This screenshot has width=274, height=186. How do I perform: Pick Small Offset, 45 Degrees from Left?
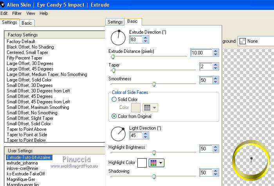38,102
